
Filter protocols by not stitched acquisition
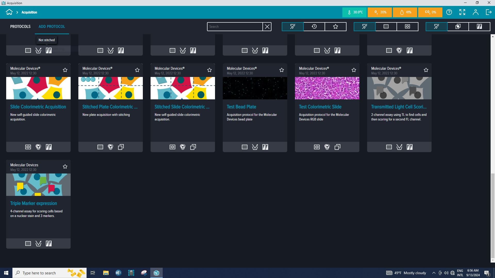(x=479, y=27)
